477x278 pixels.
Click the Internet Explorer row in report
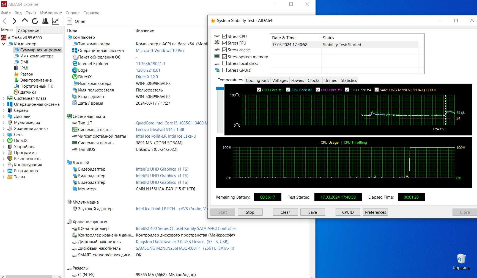click(x=93, y=64)
